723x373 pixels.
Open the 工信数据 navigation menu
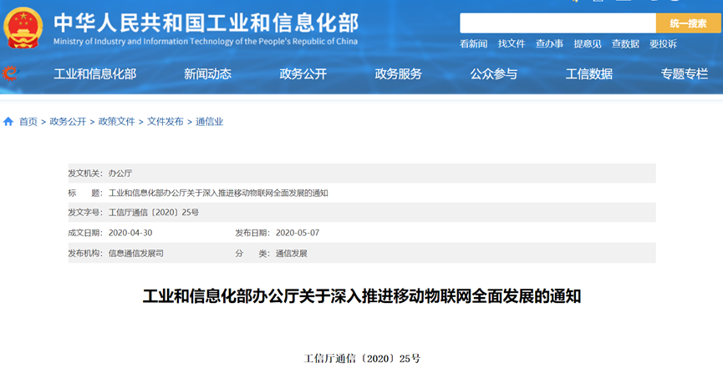click(x=588, y=74)
